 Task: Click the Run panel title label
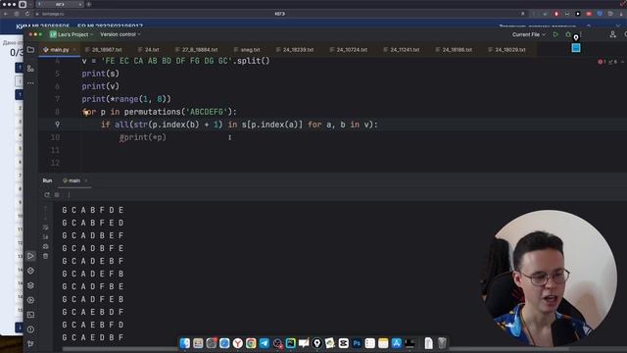[x=47, y=180]
